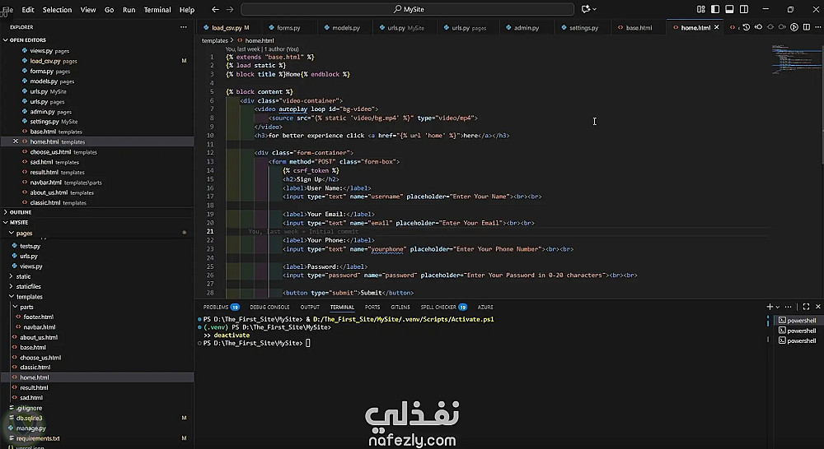Create a new terminal with plus icon

pyautogui.click(x=770, y=307)
